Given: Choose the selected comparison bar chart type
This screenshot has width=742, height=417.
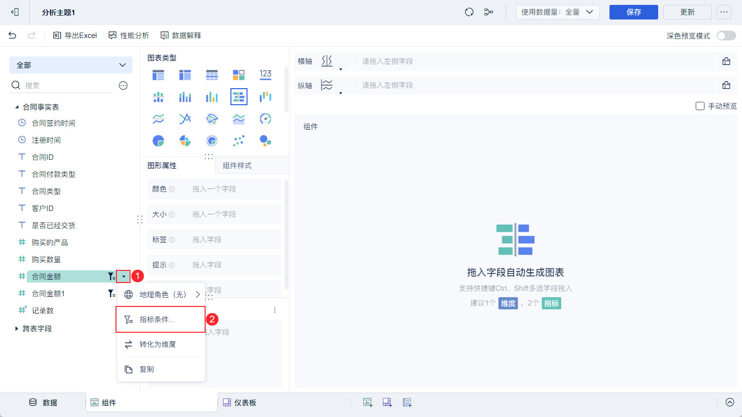Looking at the screenshot, I should coord(239,97).
